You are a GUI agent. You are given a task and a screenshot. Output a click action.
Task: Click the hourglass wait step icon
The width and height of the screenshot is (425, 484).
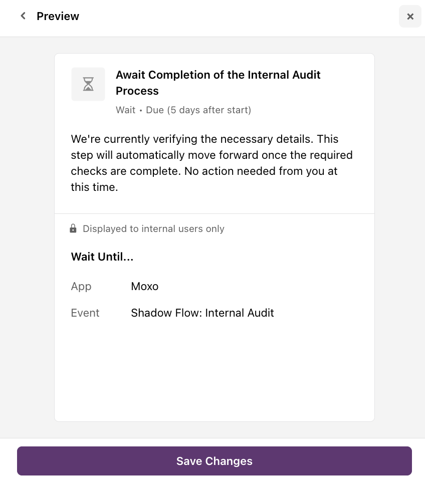tap(88, 84)
